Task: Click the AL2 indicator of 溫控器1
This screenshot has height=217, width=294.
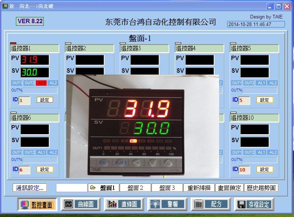Action: [x=53, y=83]
